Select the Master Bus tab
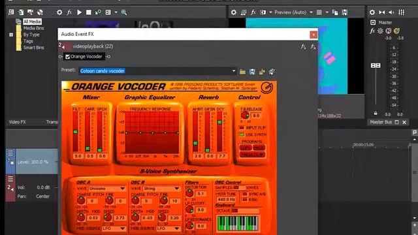418x235 pixels. click(x=381, y=122)
